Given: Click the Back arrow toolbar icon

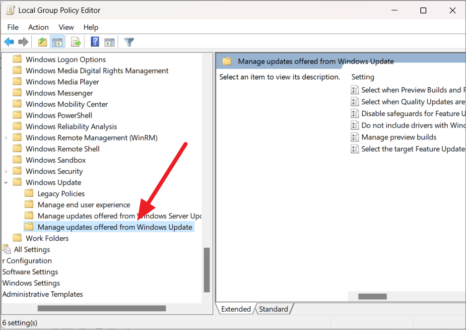Looking at the screenshot, I should (9, 42).
